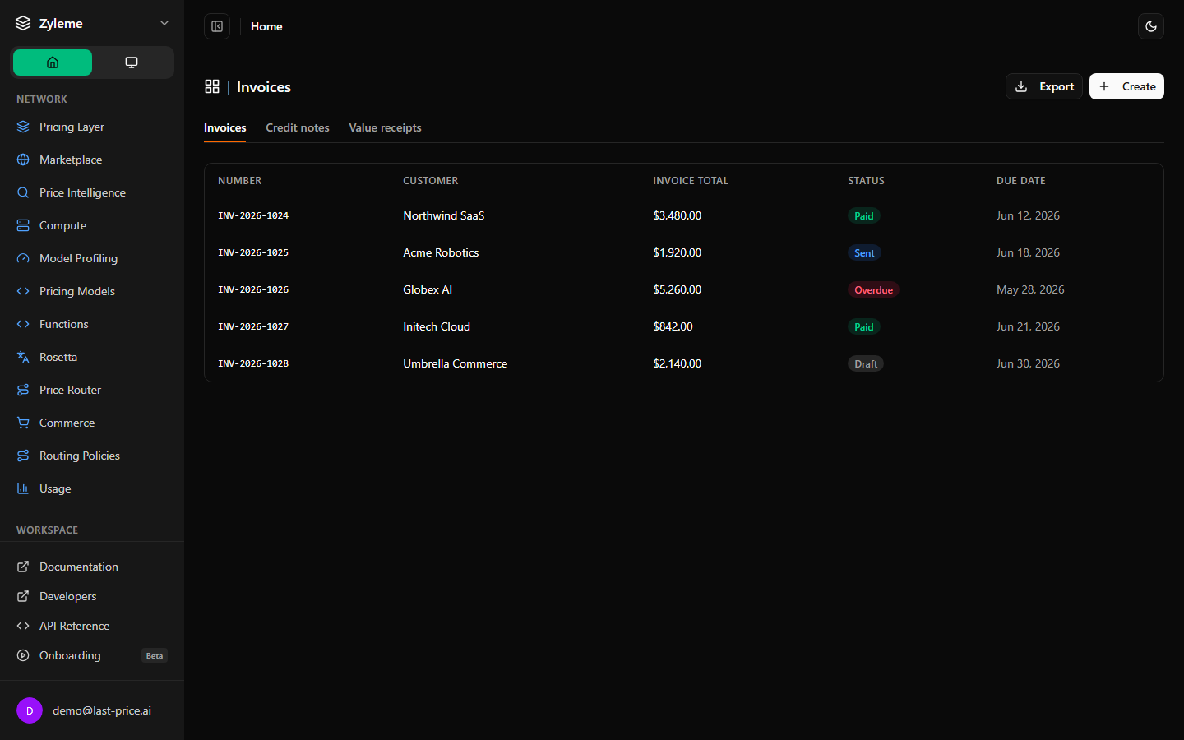Image resolution: width=1184 pixels, height=740 pixels.
Task: Click the Functions code icon
Action: point(23,324)
